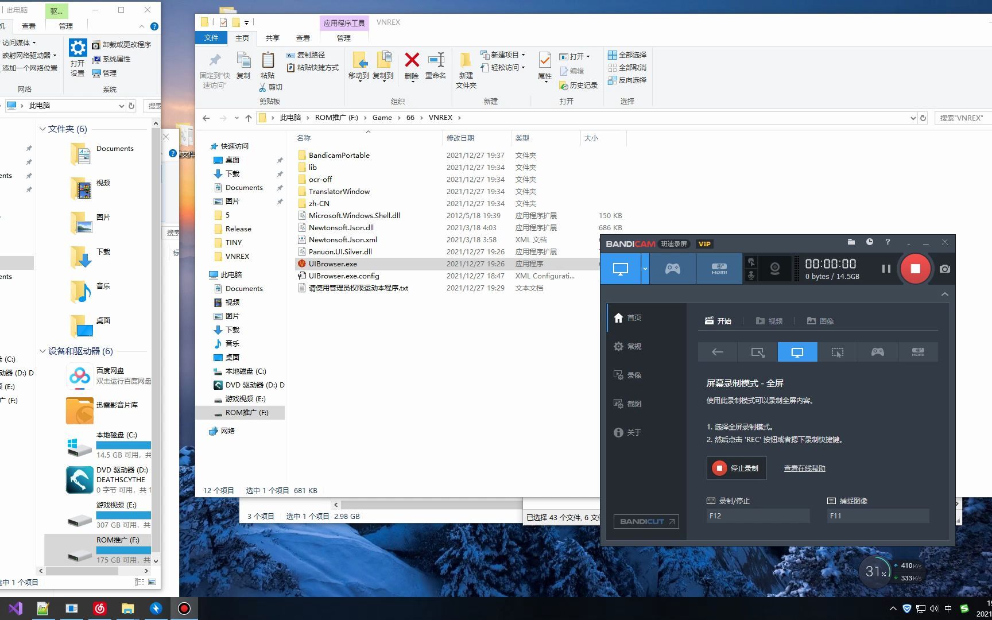The image size is (992, 620).
Task: Open the 文件 menu in VNREX explorer
Action: pos(211,38)
